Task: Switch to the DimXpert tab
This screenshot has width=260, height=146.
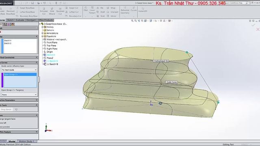Action: [x=31, y=20]
